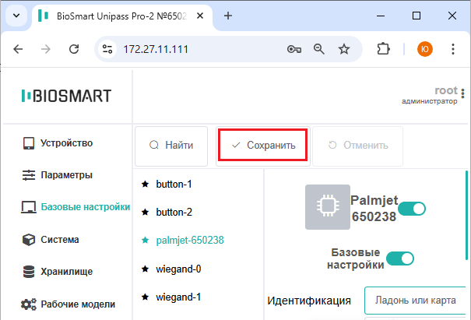The width and height of the screenshot is (471, 320).
Task: Click the teal star next to palmjet-650238
Action: 145,240
